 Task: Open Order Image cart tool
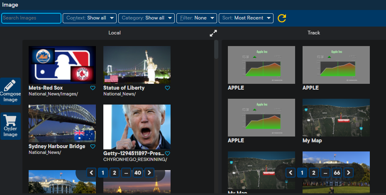(10, 126)
